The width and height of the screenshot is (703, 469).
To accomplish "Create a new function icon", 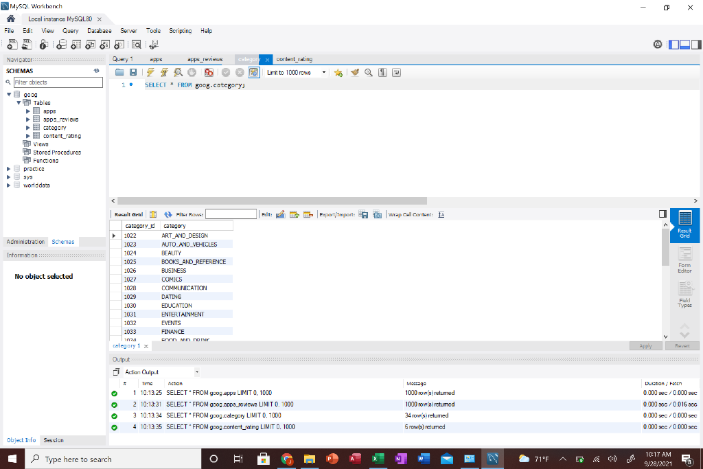I will coord(119,45).
